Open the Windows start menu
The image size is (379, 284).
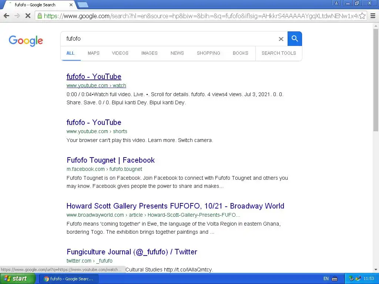tap(17, 279)
